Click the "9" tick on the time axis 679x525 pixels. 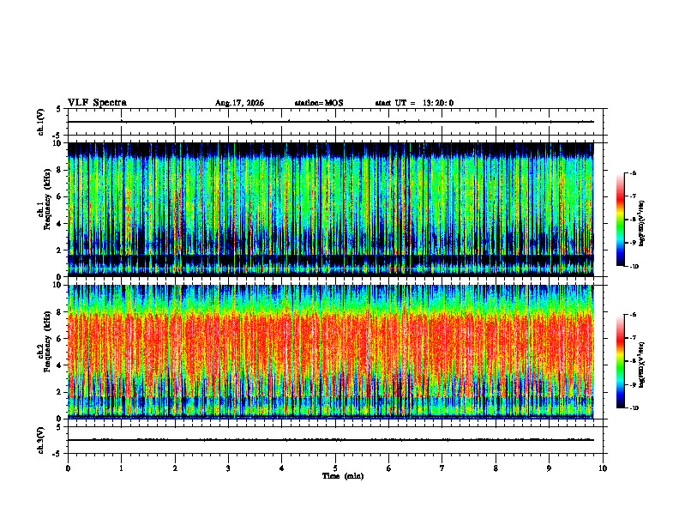point(549,468)
